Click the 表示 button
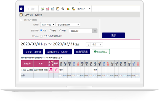The width and height of the screenshot is (159, 101). point(113,36)
